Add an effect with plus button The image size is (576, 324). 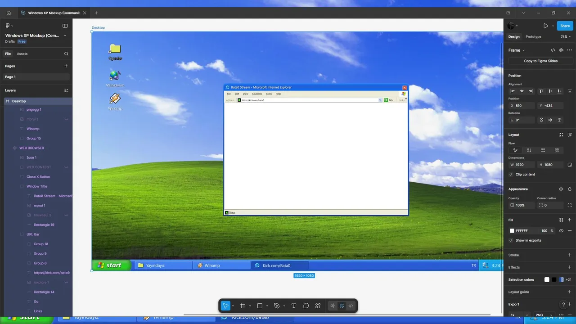(570, 267)
